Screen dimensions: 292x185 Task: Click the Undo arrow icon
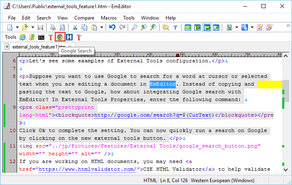coord(112,28)
